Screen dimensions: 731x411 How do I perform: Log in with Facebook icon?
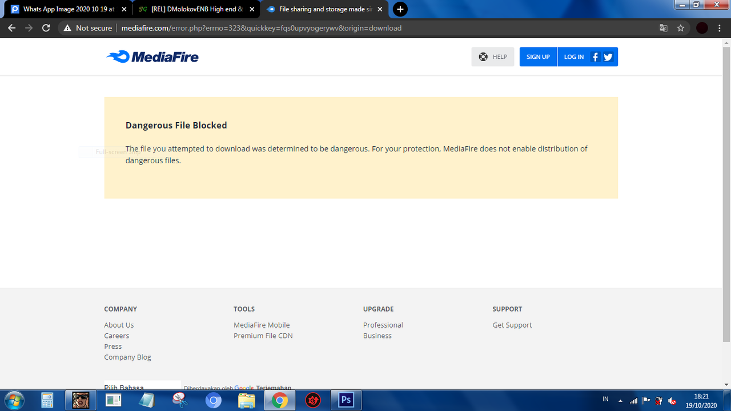point(595,57)
